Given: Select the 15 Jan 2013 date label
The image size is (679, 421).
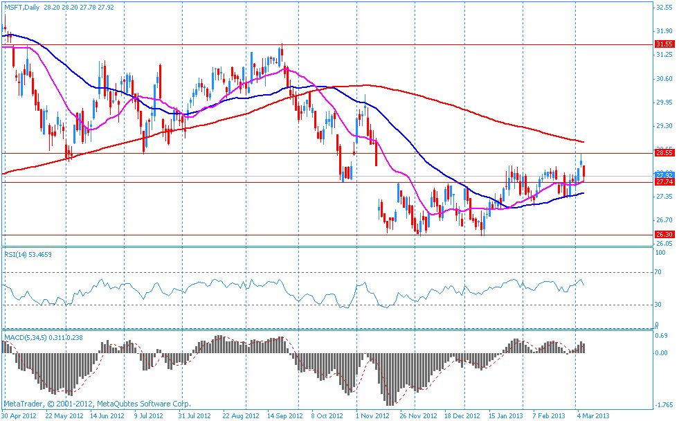Looking at the screenshot, I should [505, 416].
